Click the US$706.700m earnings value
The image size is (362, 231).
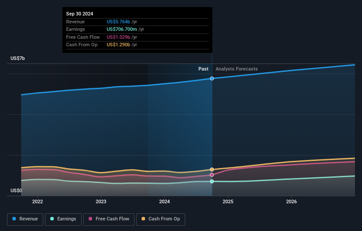tap(122, 29)
